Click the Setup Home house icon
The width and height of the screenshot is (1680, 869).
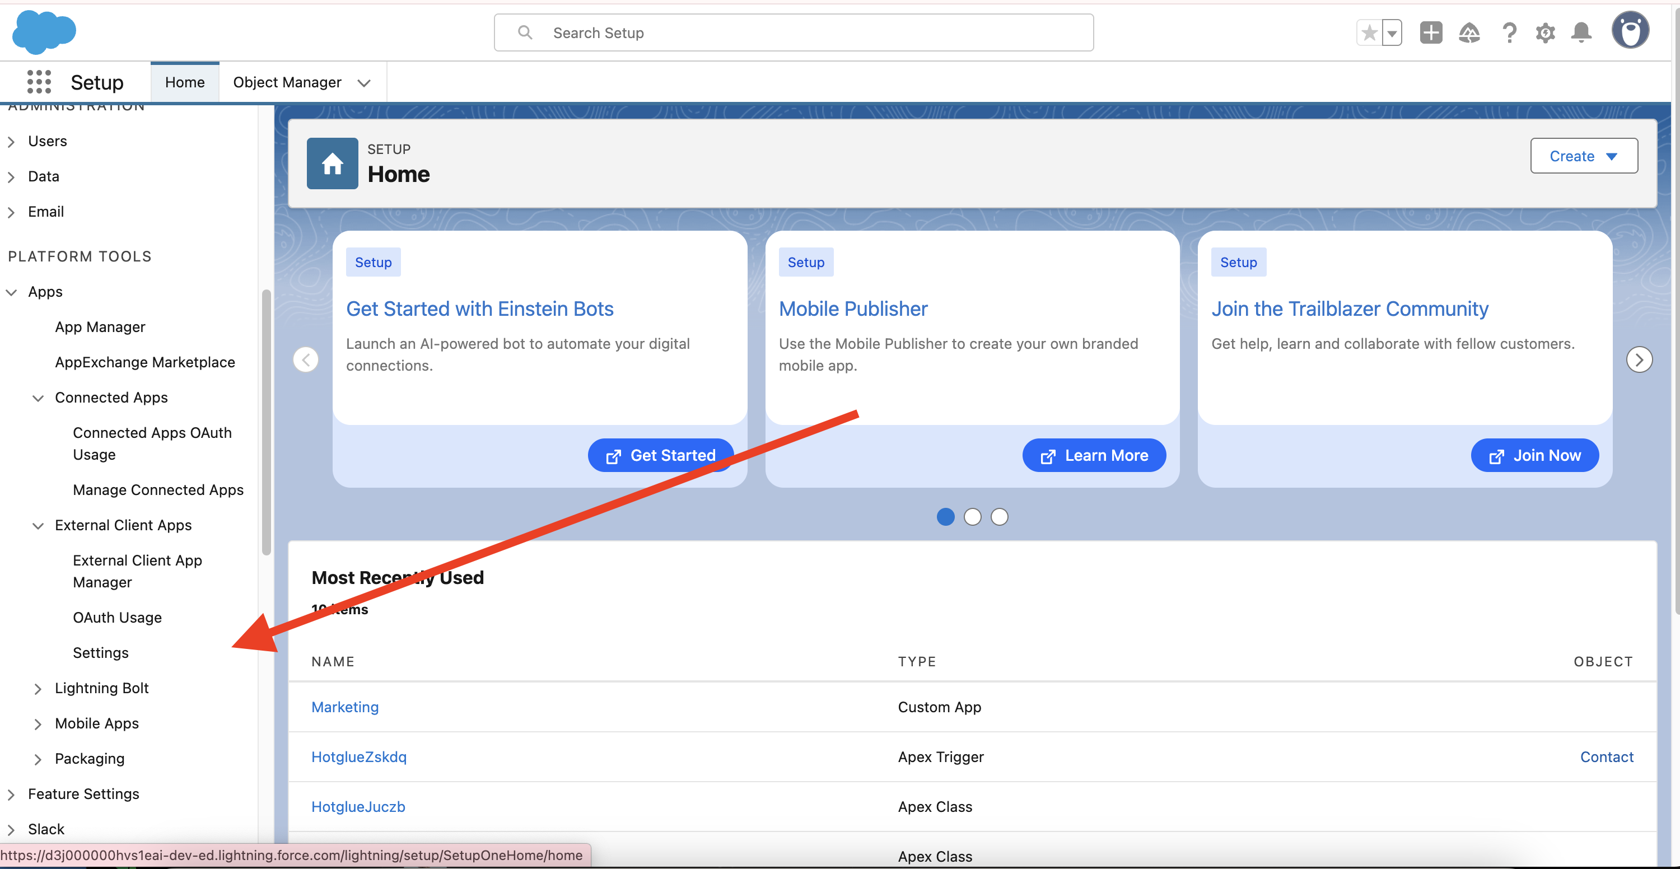point(332,163)
